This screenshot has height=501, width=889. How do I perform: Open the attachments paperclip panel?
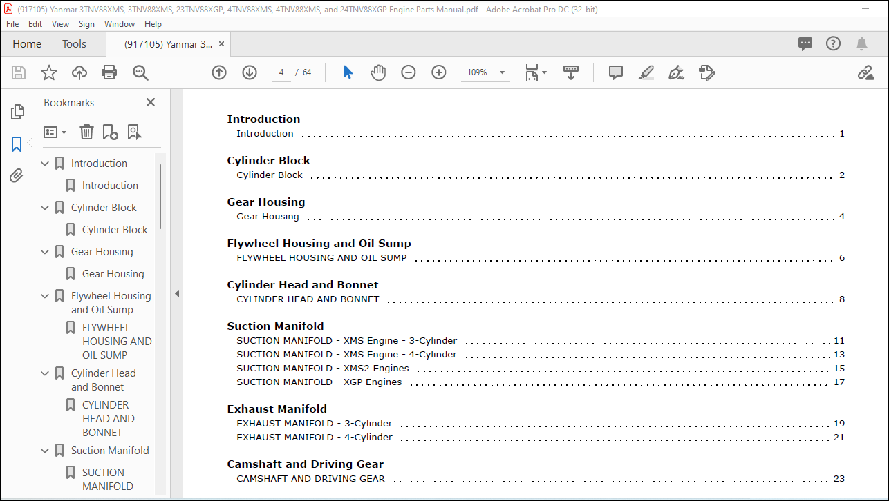[17, 176]
